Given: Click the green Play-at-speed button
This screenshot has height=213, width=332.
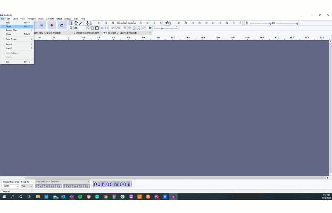Looking at the screenshot, I should click(x=150, y=28).
